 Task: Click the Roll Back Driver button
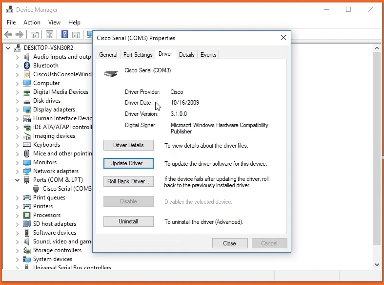[128, 181]
